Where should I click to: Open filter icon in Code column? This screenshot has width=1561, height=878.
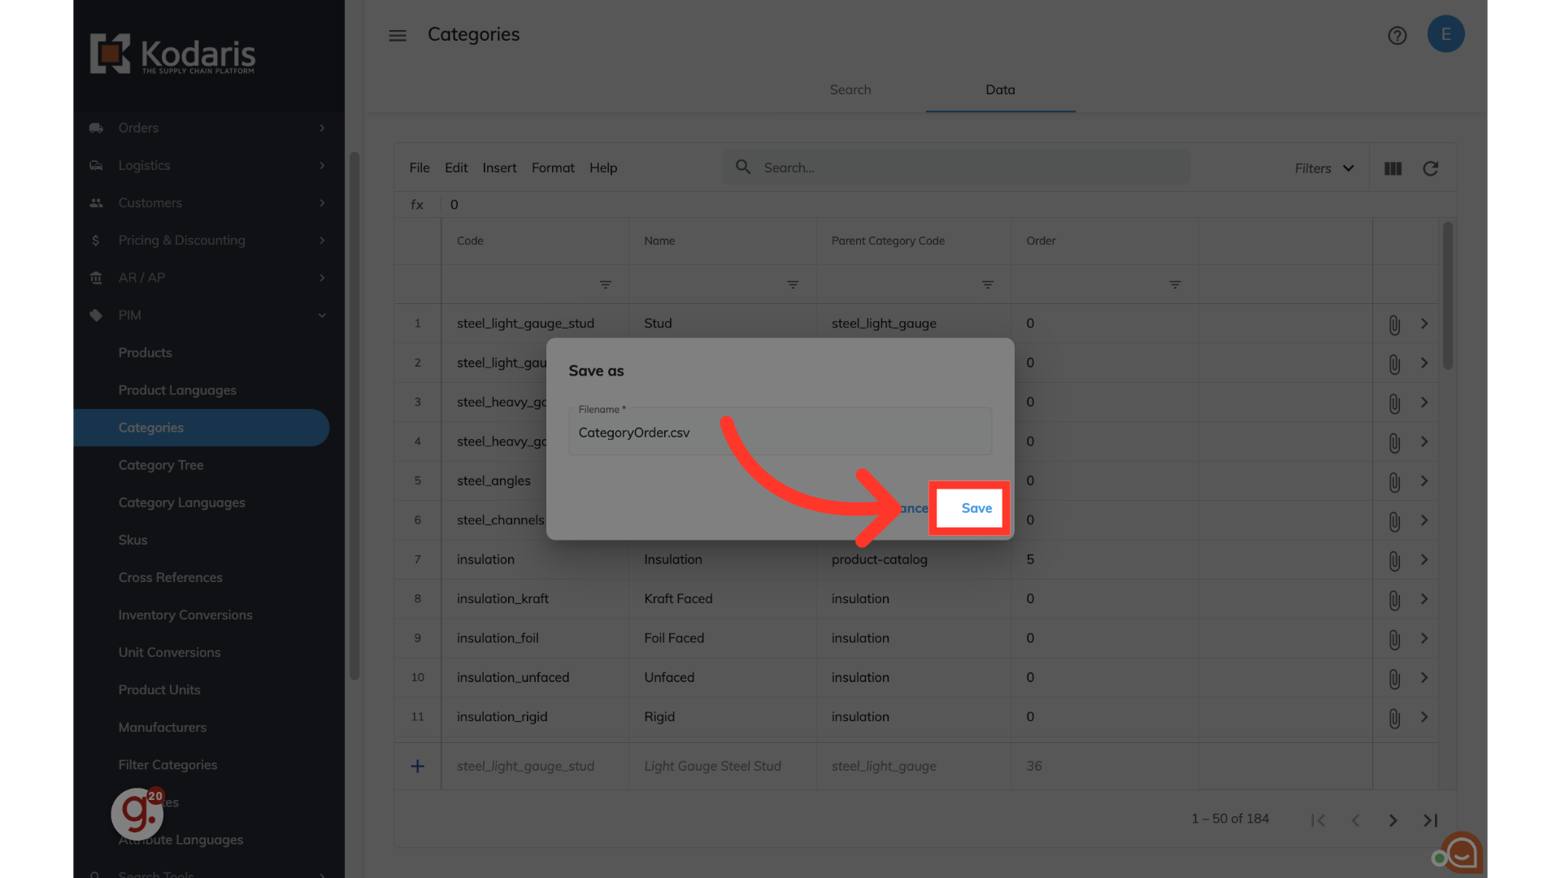[605, 285]
